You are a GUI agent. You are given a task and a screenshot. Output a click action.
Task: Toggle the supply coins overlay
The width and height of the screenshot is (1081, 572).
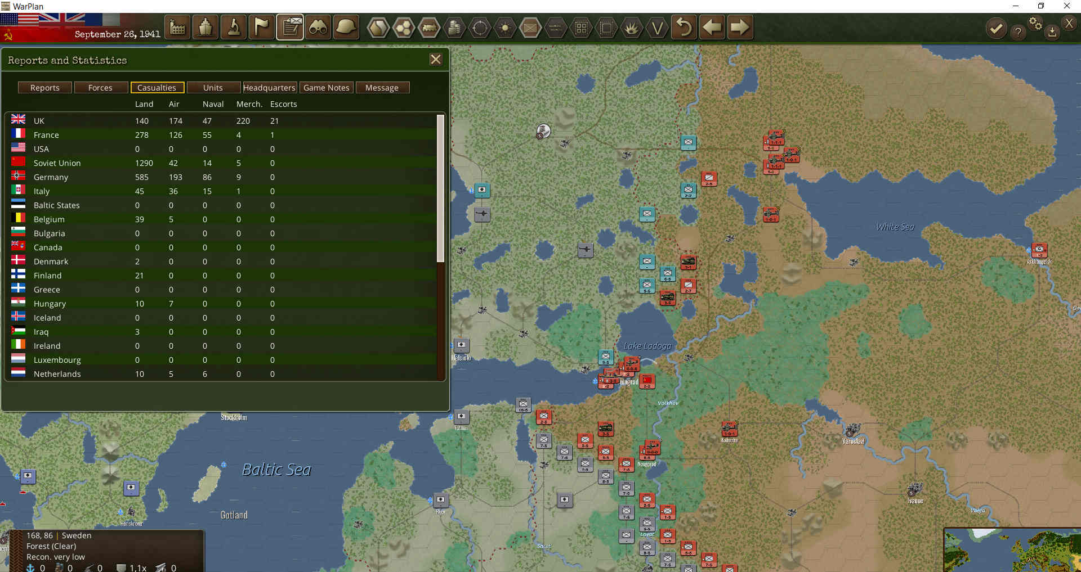(x=454, y=28)
